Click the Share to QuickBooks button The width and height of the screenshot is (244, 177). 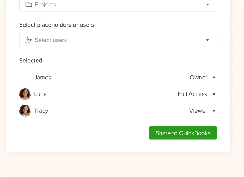pyautogui.click(x=183, y=133)
